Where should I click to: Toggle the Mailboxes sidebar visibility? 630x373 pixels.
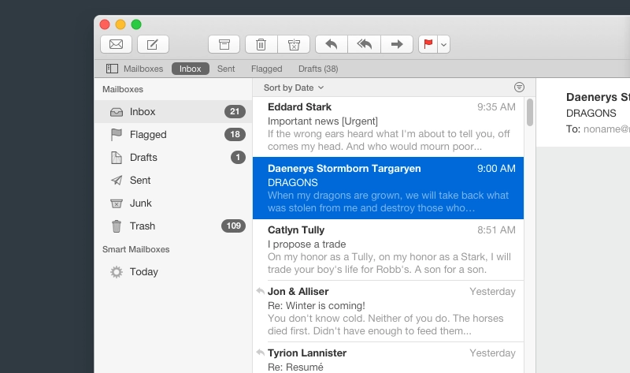click(134, 69)
